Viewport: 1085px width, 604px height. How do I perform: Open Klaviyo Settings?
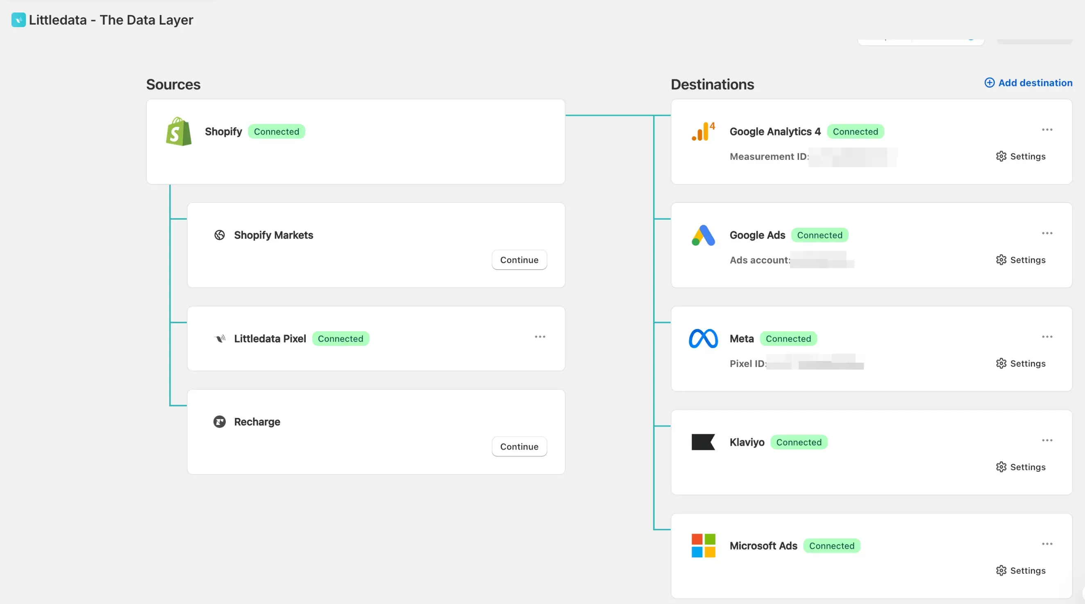[1021, 467]
